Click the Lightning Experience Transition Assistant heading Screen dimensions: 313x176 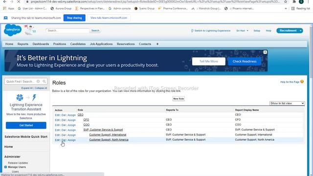(26, 107)
